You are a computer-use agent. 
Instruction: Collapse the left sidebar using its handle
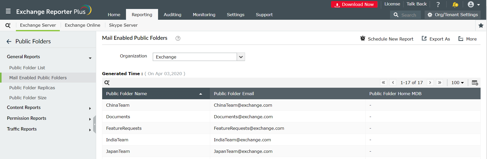tap(95, 124)
